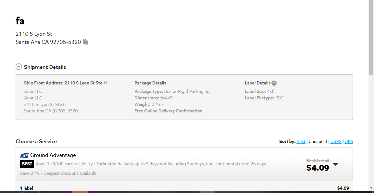Click the Ship From Address header
Image resolution: width=374 pixels, height=193 pixels.
click(65, 83)
